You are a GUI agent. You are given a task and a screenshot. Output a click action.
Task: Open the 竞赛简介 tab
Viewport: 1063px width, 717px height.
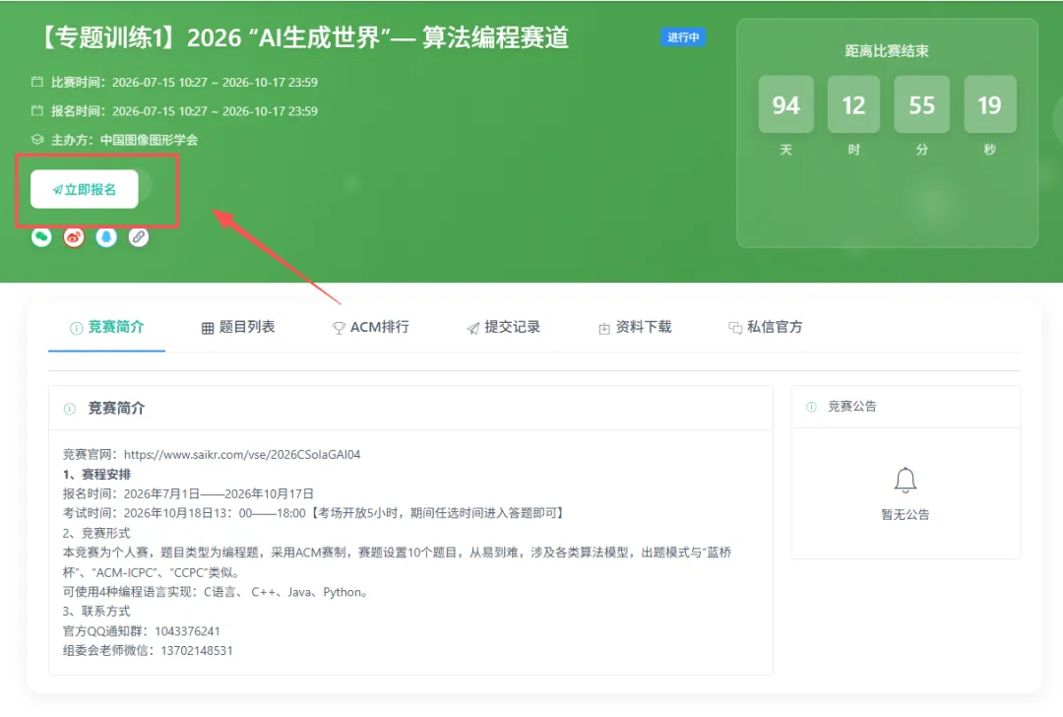[x=107, y=327]
